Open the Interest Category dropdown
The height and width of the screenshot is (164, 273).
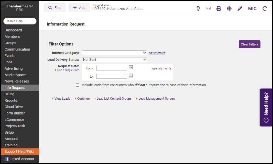[114, 53]
